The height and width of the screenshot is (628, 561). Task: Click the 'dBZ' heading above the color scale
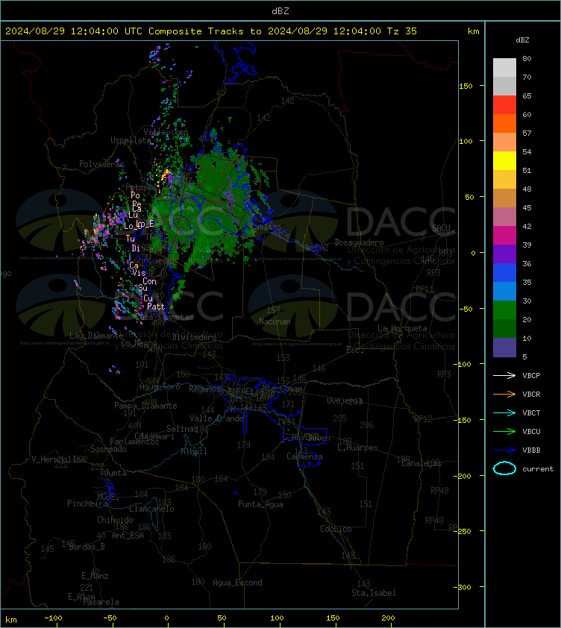pos(522,40)
